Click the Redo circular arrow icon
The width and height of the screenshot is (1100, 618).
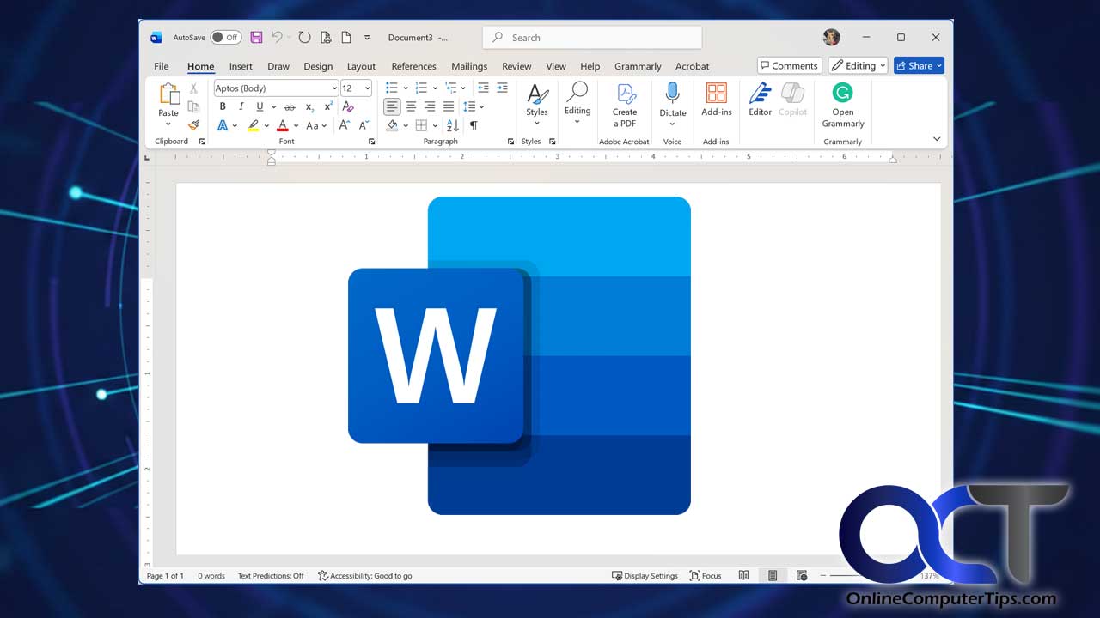tap(304, 38)
